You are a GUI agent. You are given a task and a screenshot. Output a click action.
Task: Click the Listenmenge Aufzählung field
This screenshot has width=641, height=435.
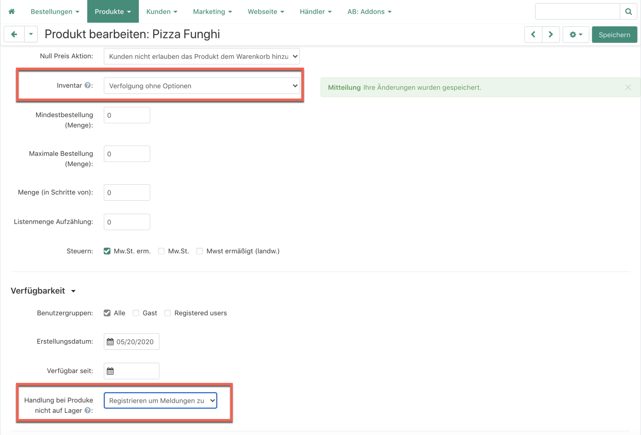tap(127, 222)
